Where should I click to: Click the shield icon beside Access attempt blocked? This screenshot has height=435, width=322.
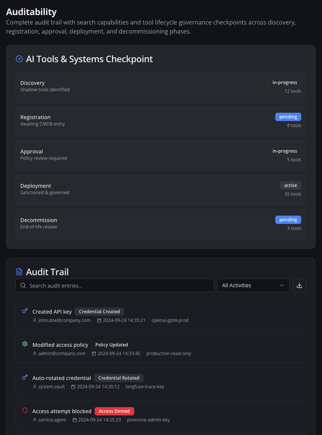pyautogui.click(x=25, y=410)
